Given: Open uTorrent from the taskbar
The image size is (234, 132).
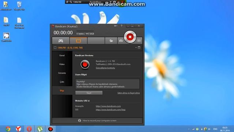Looking at the screenshot, I should coord(40,129).
